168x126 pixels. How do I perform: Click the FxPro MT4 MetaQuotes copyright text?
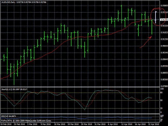click(26, 121)
